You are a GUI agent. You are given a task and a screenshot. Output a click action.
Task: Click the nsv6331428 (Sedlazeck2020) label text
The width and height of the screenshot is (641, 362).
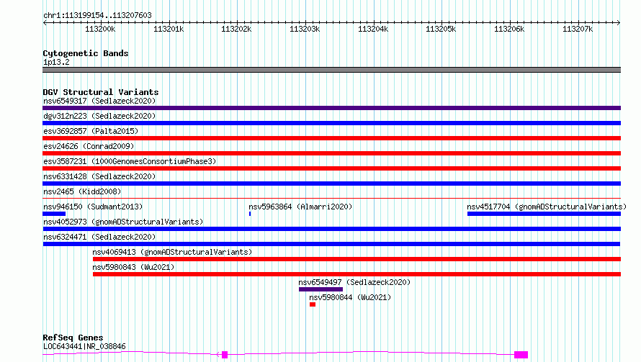click(x=99, y=176)
